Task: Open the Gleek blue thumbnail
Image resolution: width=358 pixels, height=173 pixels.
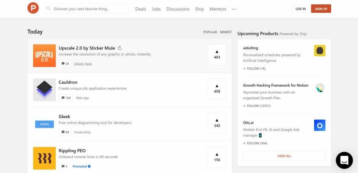Action: tap(44, 124)
